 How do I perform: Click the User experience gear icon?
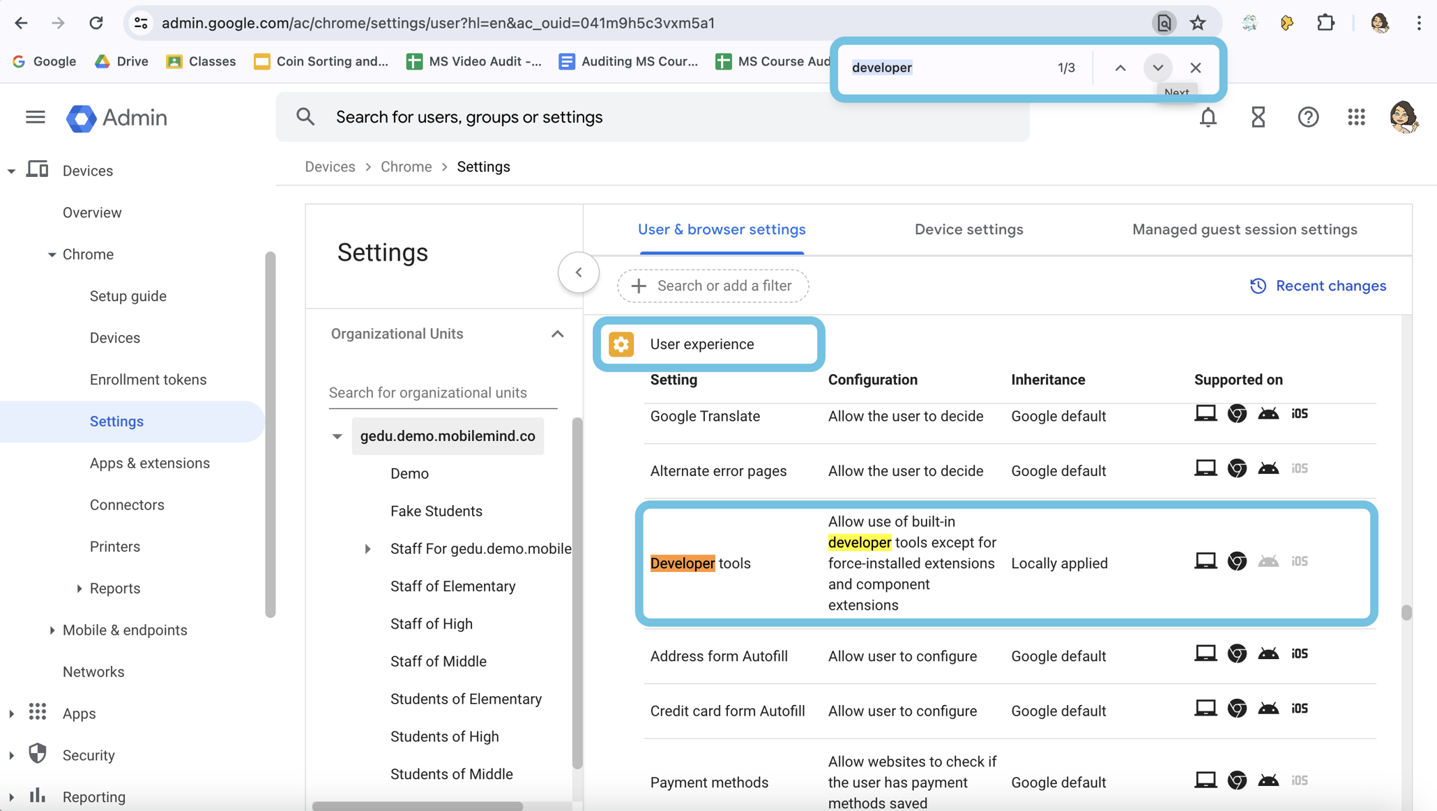(621, 344)
